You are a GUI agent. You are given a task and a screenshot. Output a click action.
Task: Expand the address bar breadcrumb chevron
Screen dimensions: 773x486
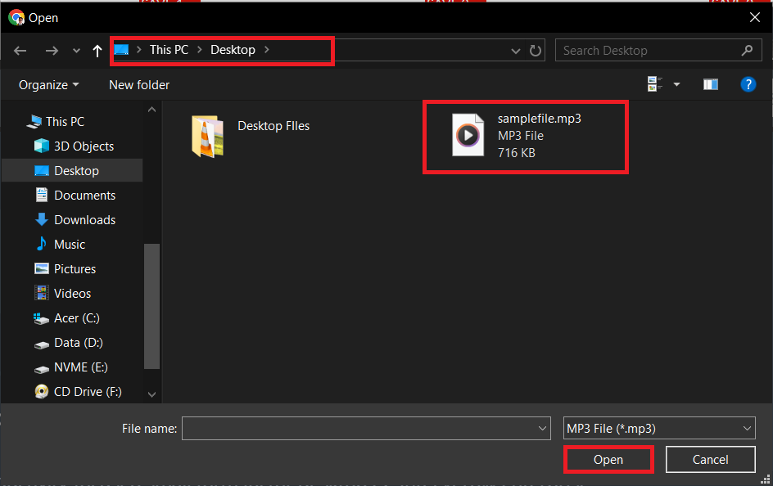[516, 50]
